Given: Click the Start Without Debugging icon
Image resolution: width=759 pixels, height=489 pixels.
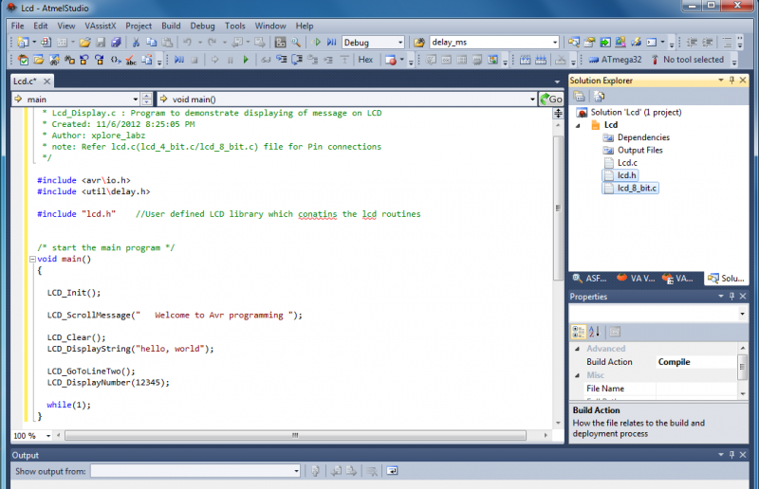Looking at the screenshot, I should (x=316, y=43).
